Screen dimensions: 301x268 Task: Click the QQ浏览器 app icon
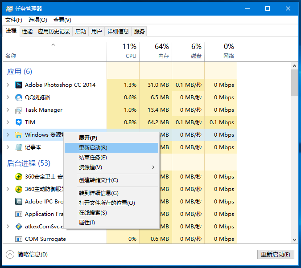click(x=19, y=97)
